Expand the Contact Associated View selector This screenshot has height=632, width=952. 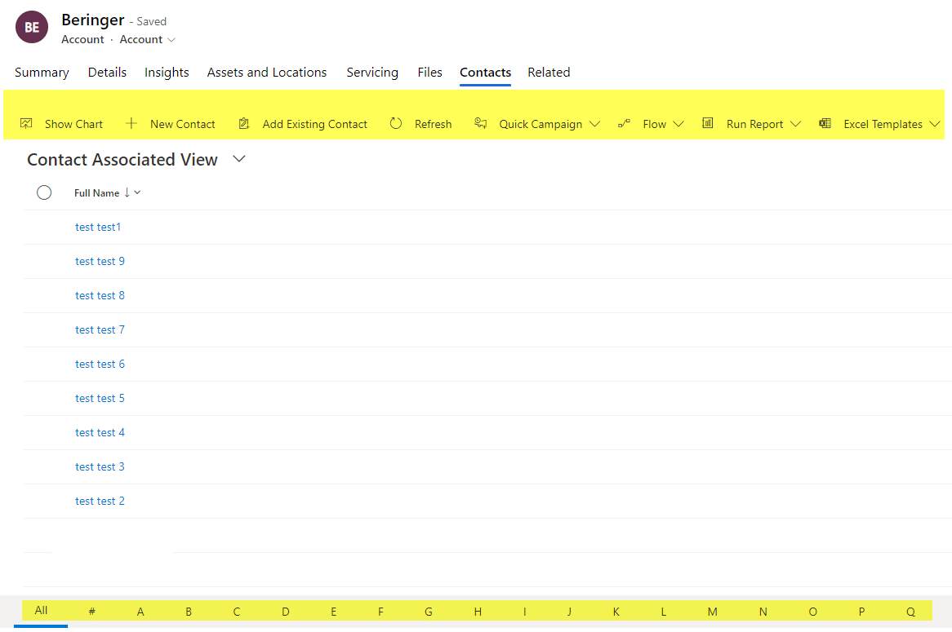point(238,160)
